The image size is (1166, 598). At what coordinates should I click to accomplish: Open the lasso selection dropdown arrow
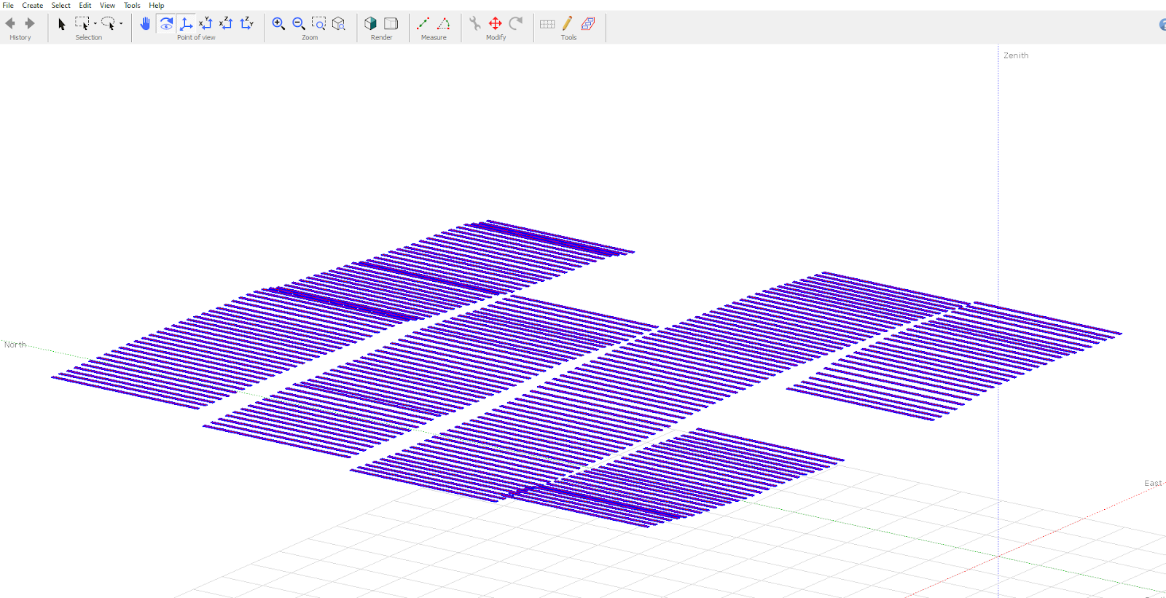click(x=121, y=23)
